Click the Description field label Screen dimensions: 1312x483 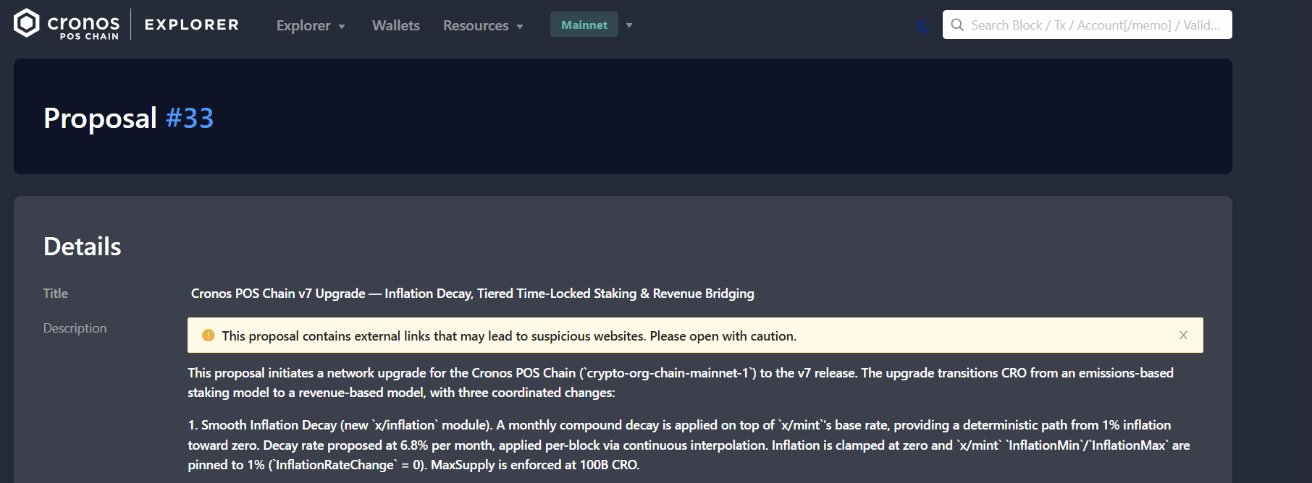[75, 328]
